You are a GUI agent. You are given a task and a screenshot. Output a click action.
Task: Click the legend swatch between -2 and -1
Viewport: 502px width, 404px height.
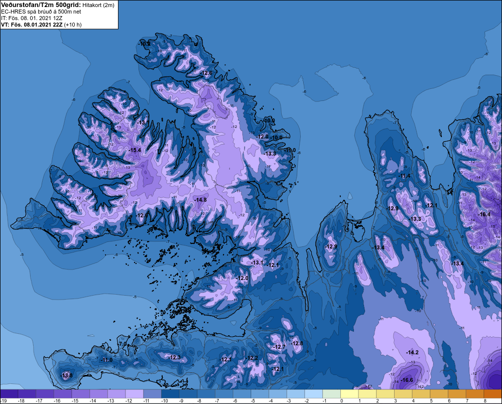[x=314, y=393]
